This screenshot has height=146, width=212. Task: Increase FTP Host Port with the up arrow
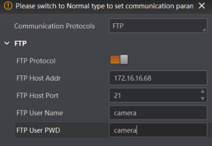pos(203,92)
